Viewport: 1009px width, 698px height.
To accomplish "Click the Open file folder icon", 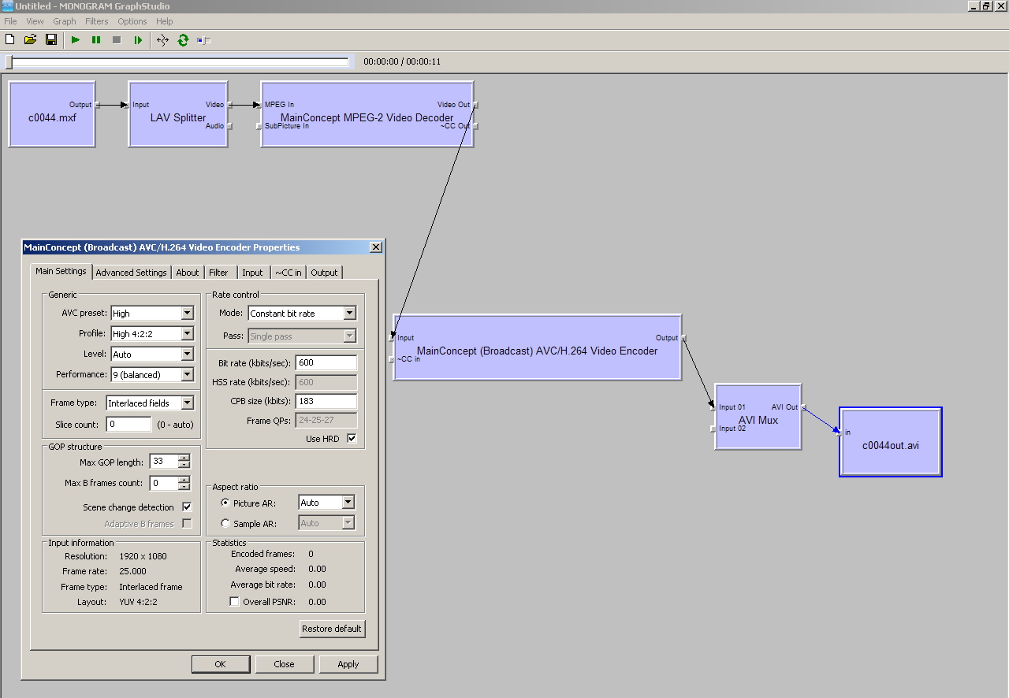I will [30, 39].
